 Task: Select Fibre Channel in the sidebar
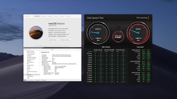[x=30, y=54]
